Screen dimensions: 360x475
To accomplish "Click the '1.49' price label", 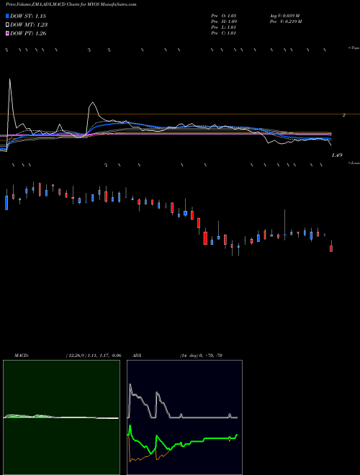I will coord(337,155).
